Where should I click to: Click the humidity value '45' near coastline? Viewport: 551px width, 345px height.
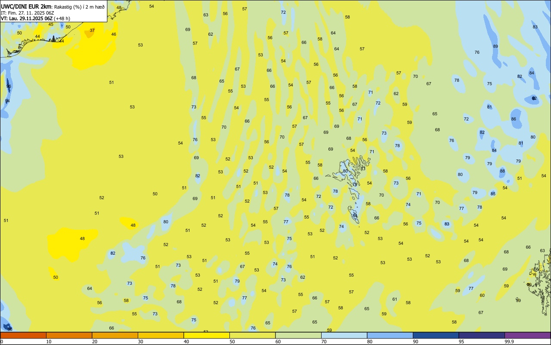(51, 25)
